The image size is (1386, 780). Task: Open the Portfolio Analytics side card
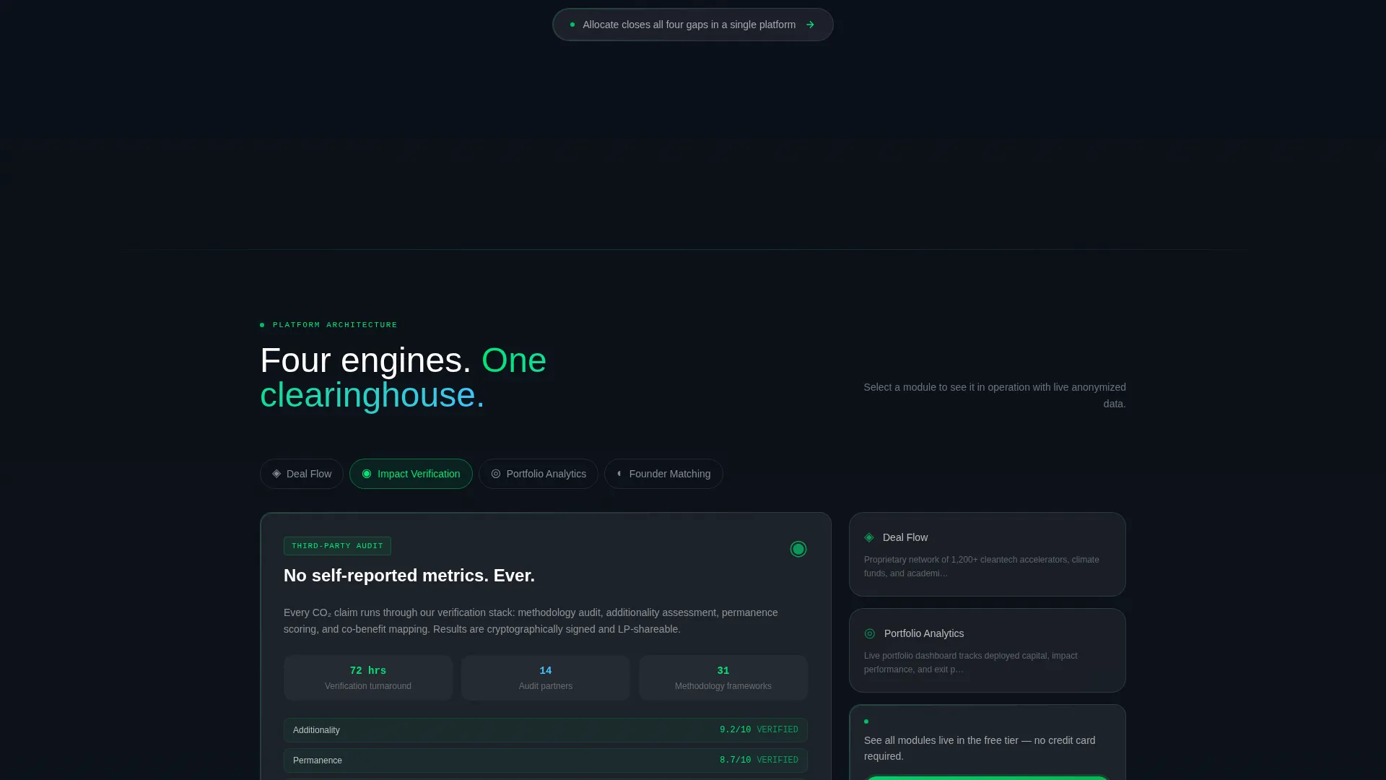pos(988,651)
